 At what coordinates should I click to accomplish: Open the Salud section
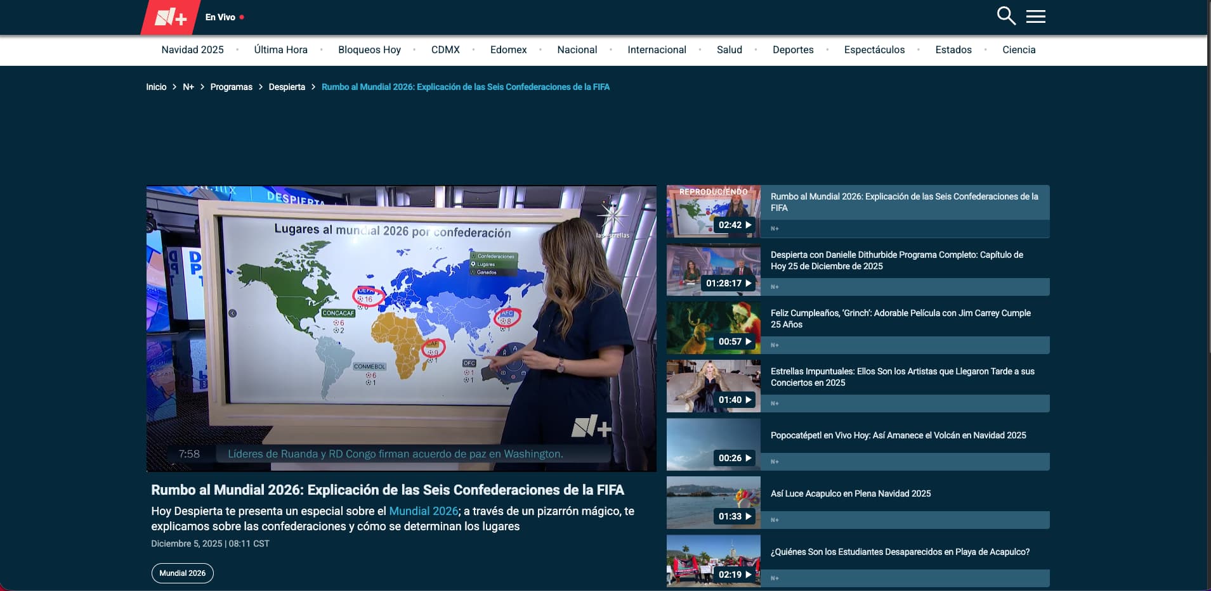coord(730,49)
